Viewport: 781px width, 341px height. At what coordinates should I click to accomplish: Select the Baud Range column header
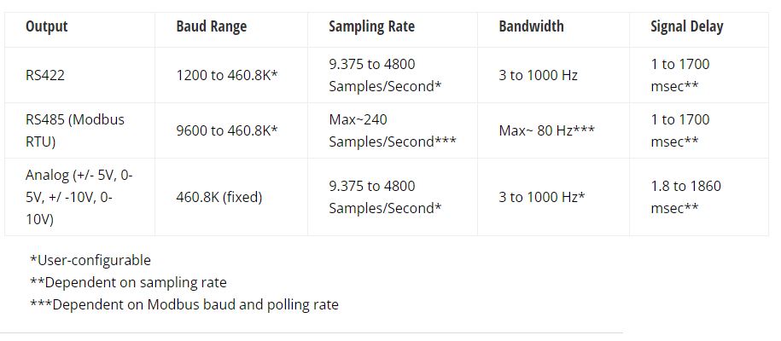pos(212,26)
